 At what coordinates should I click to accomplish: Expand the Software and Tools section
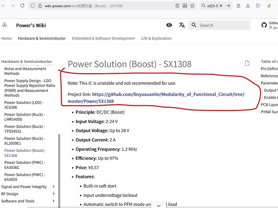(54, 201)
